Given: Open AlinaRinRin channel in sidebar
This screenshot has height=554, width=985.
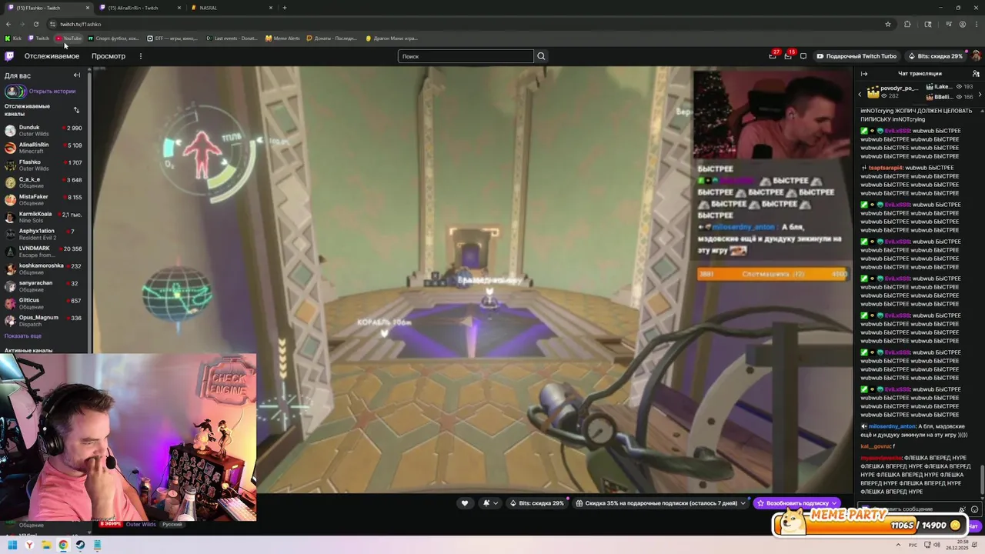Looking at the screenshot, I should coord(45,148).
